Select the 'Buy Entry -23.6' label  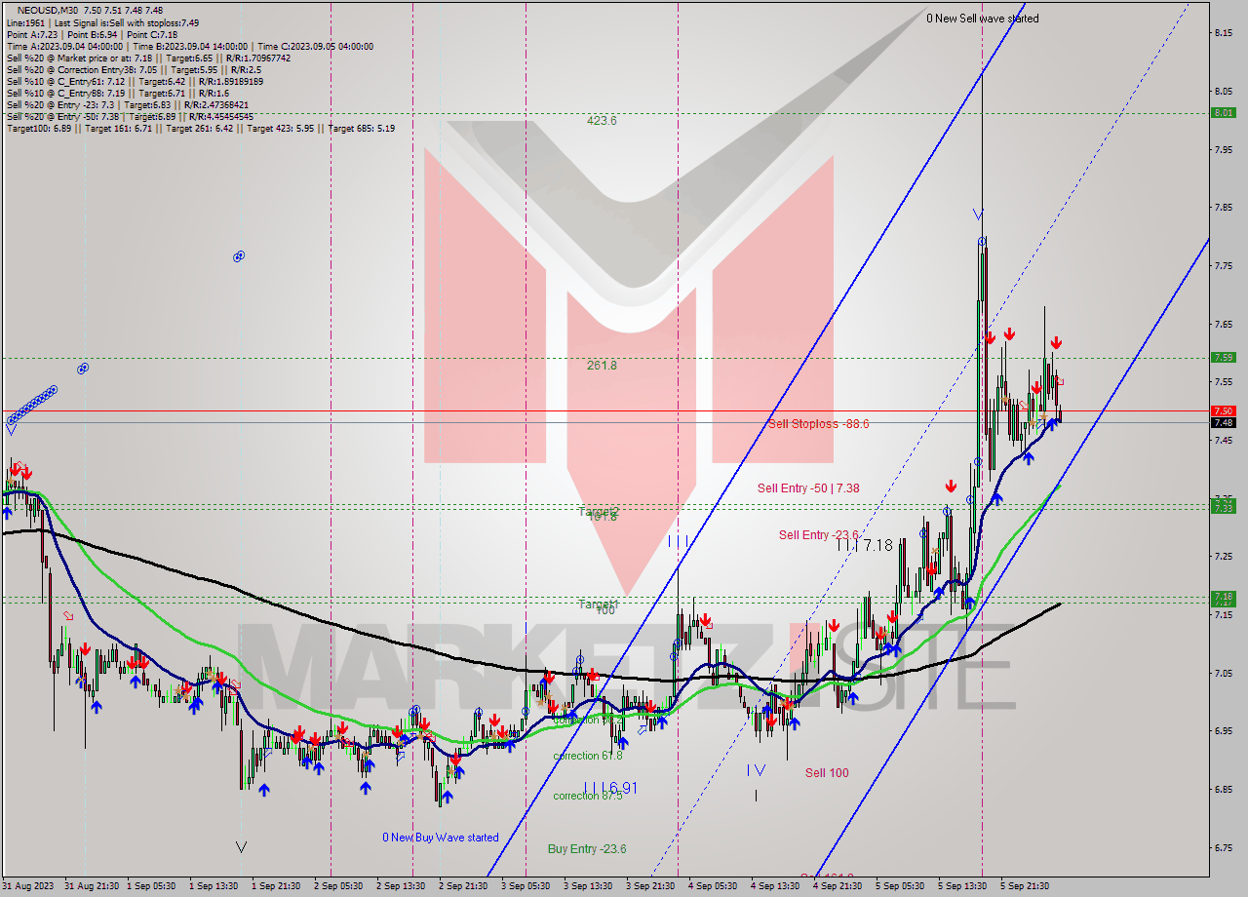587,849
